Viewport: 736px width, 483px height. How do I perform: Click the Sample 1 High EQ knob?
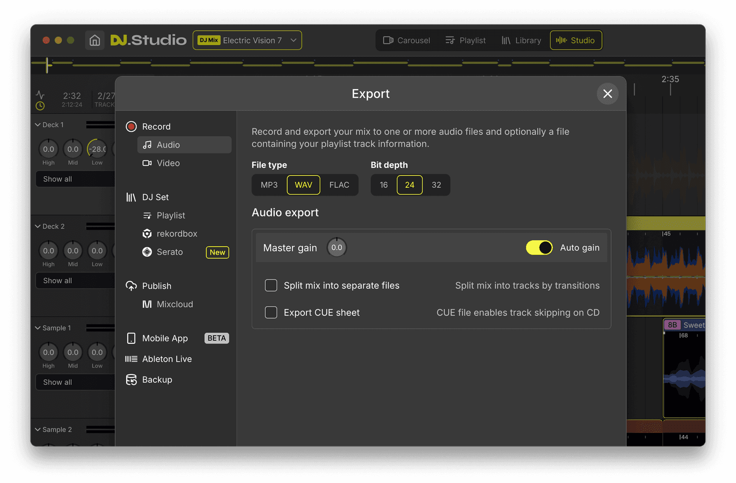[x=49, y=352]
